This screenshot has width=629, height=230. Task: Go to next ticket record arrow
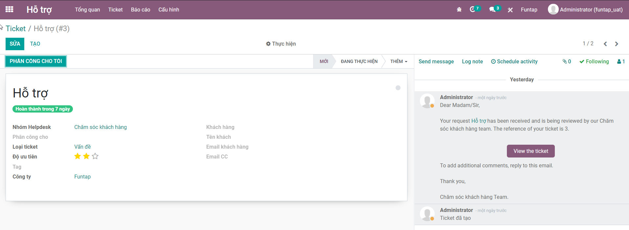point(617,44)
